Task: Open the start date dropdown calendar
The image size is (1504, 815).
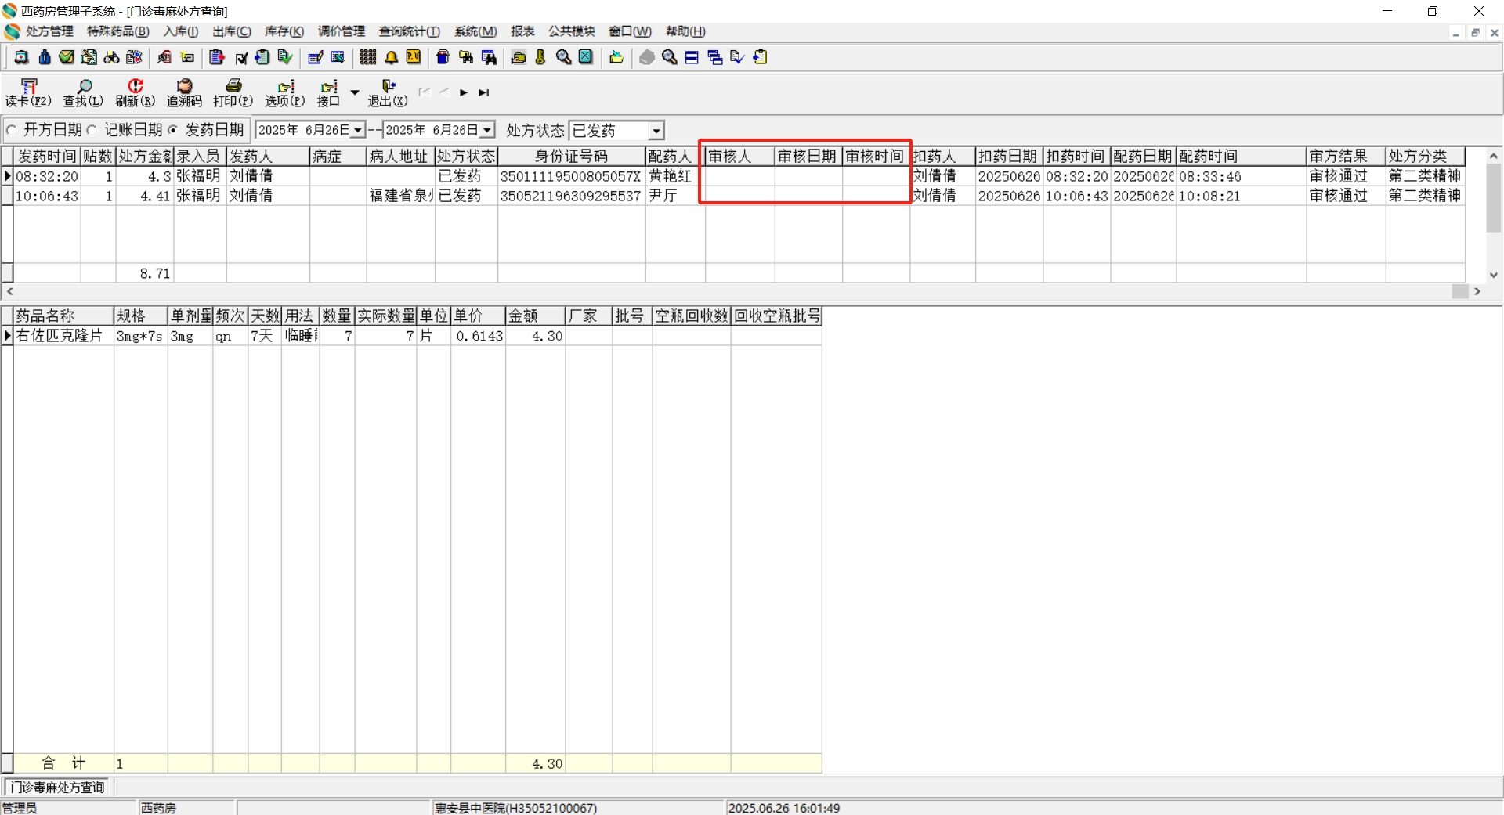Action: (x=358, y=130)
